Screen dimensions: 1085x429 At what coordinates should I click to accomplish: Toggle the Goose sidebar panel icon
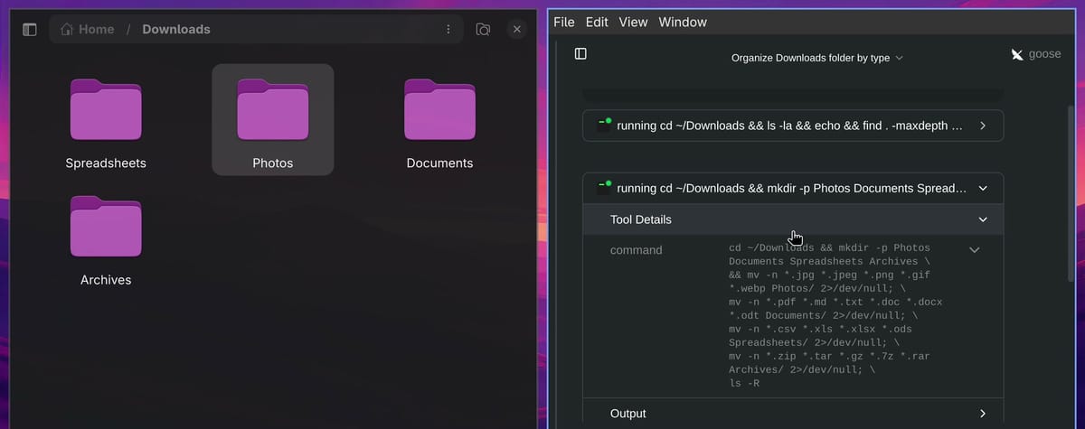click(x=580, y=54)
